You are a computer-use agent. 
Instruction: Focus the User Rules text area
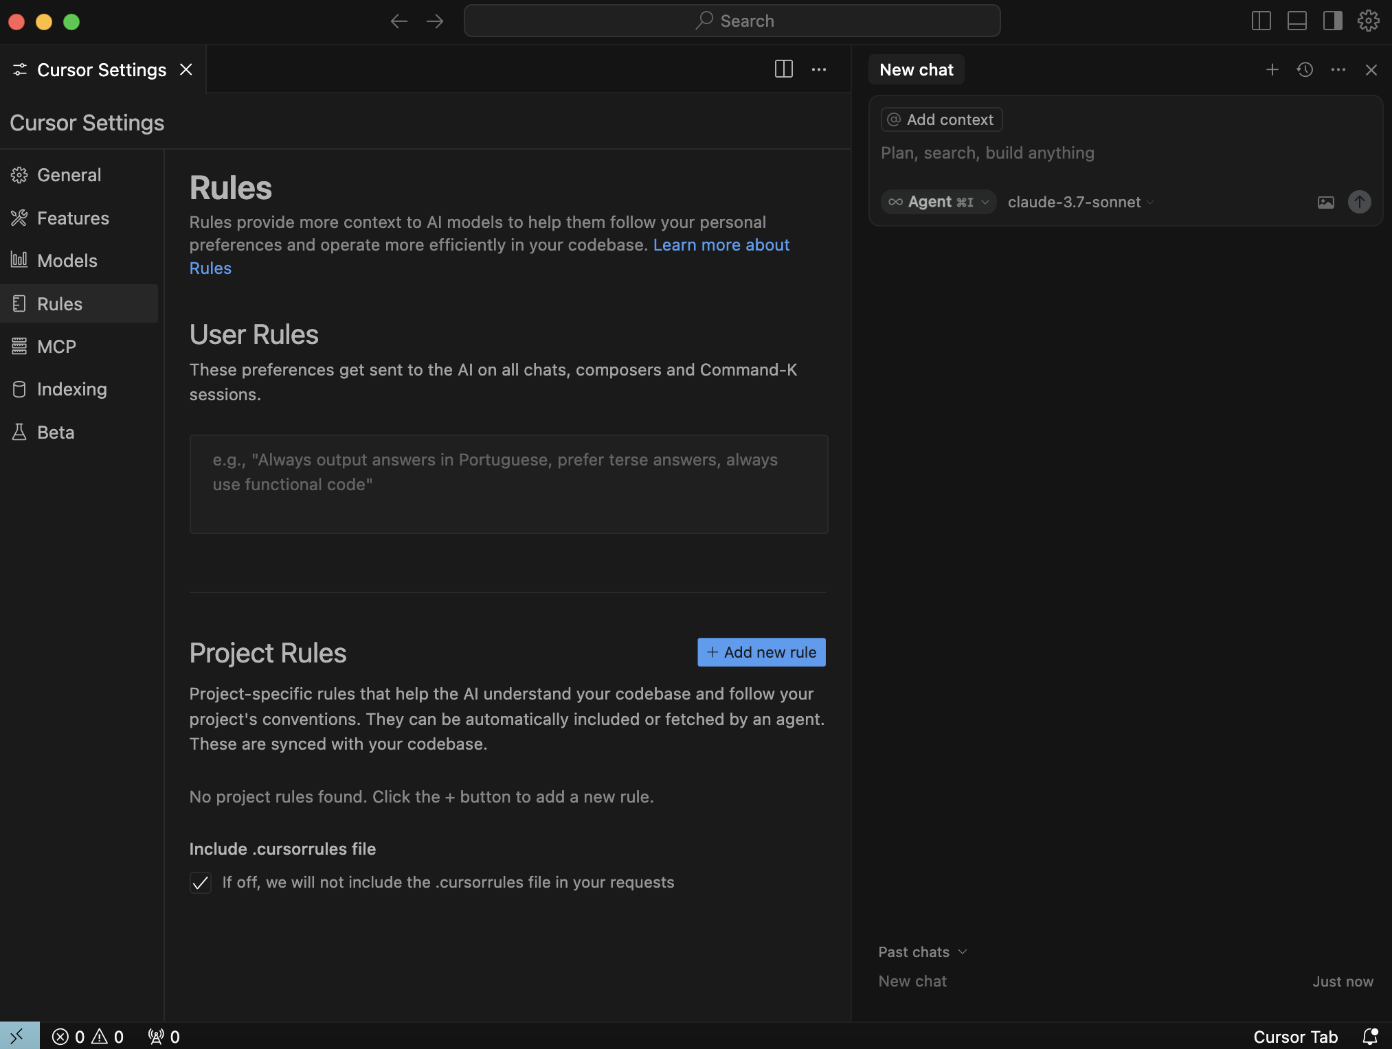pyautogui.click(x=508, y=484)
